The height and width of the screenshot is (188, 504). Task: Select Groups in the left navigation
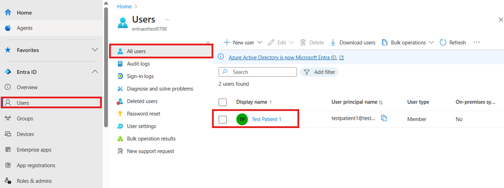(x=51, y=119)
